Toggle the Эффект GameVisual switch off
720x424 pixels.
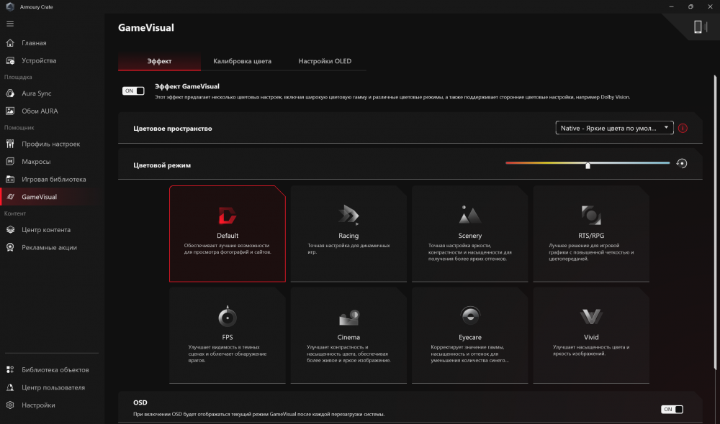coord(133,91)
